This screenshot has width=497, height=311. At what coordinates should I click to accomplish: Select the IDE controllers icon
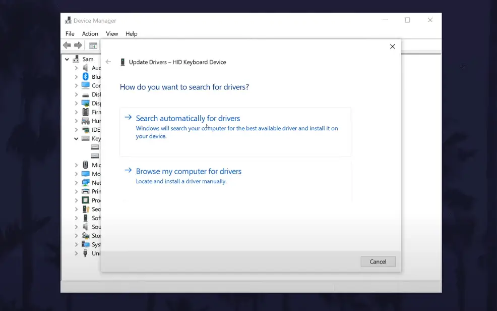coord(85,130)
